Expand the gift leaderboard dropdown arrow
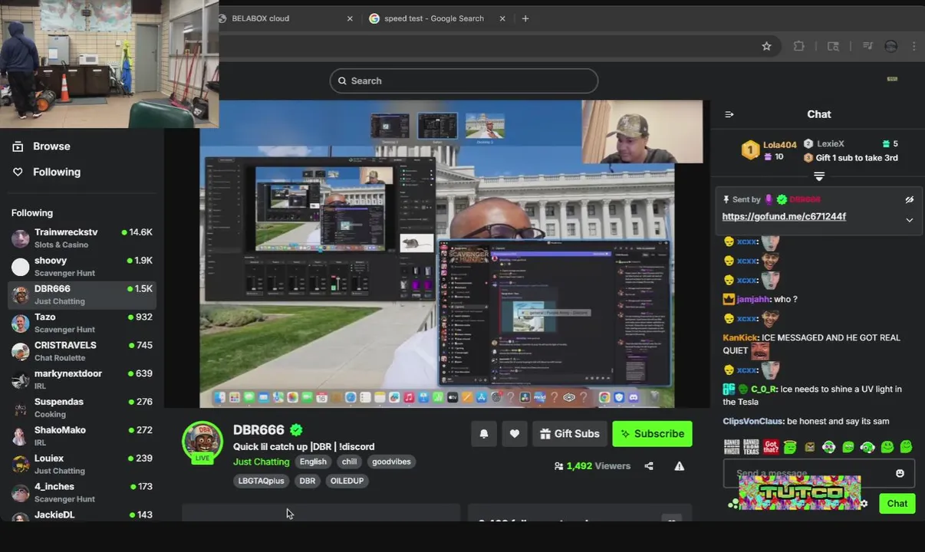This screenshot has height=552, width=925. coord(819,176)
